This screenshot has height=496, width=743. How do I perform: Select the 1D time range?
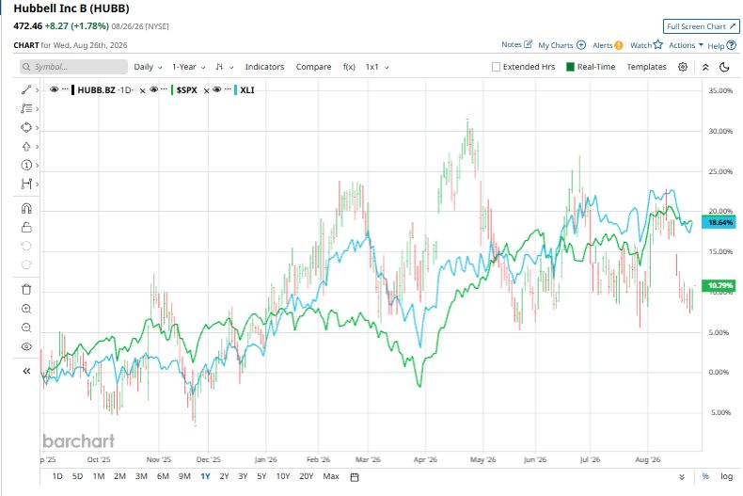[x=56, y=476]
